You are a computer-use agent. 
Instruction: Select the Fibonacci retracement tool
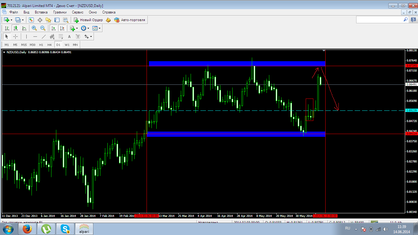pyautogui.click(x=61, y=36)
